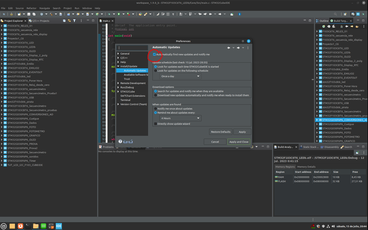Open the Build Targets view menu (three dots)
The image size is (368, 230).
364,27
